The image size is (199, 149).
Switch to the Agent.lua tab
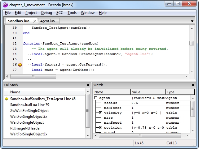pyautogui.click(x=49, y=21)
